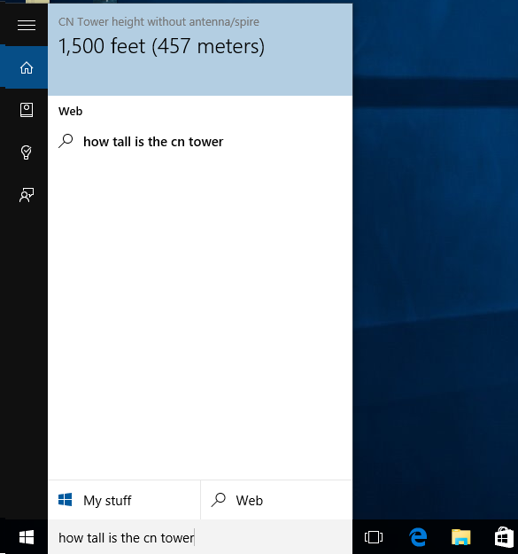This screenshot has width=518, height=554.
Task: Click the Windows logo in My stuff
Action: point(66,500)
